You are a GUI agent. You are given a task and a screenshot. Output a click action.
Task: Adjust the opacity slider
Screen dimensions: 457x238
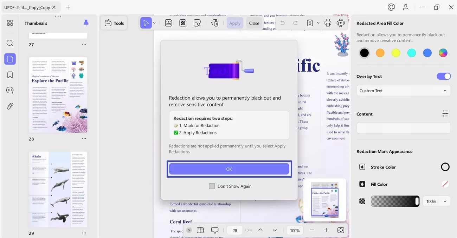[x=395, y=201]
